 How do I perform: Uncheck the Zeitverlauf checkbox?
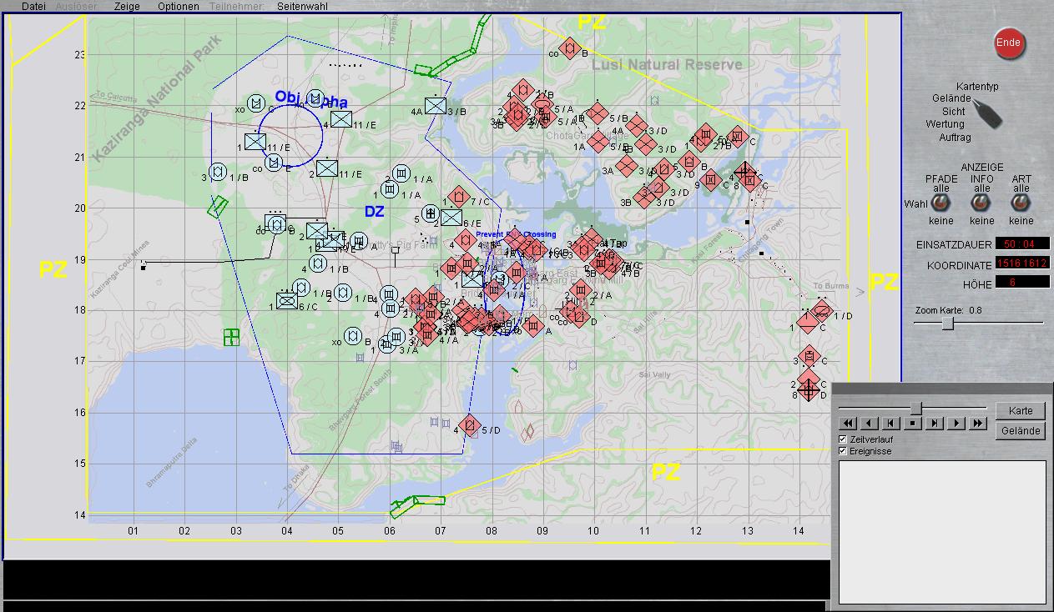point(843,439)
